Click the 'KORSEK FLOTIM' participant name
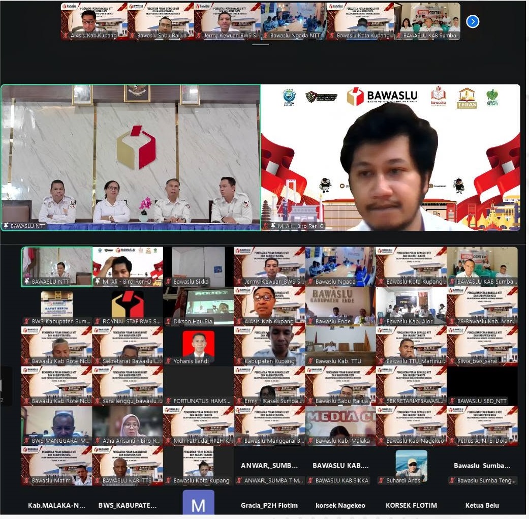This screenshot has width=529, height=519. [411, 505]
